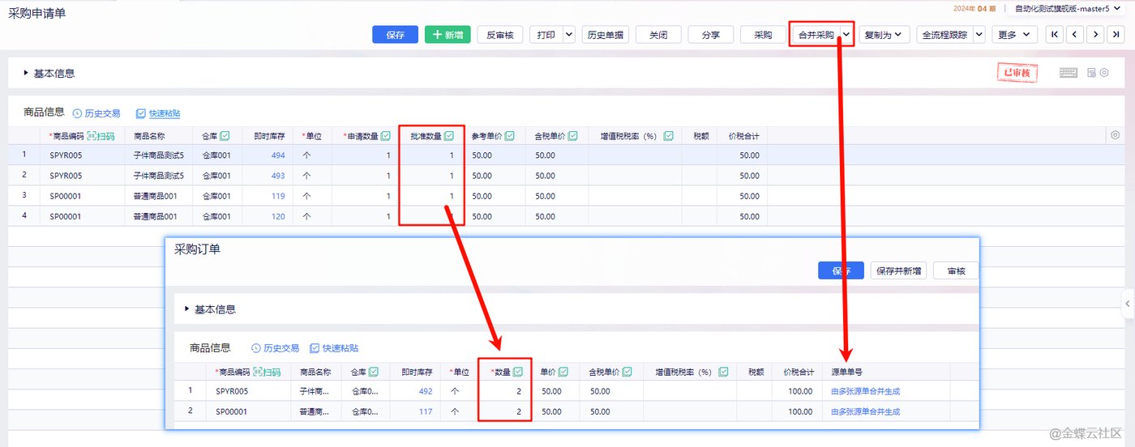Click the 分享 button
Image resolution: width=1135 pixels, height=447 pixels.
[711, 35]
